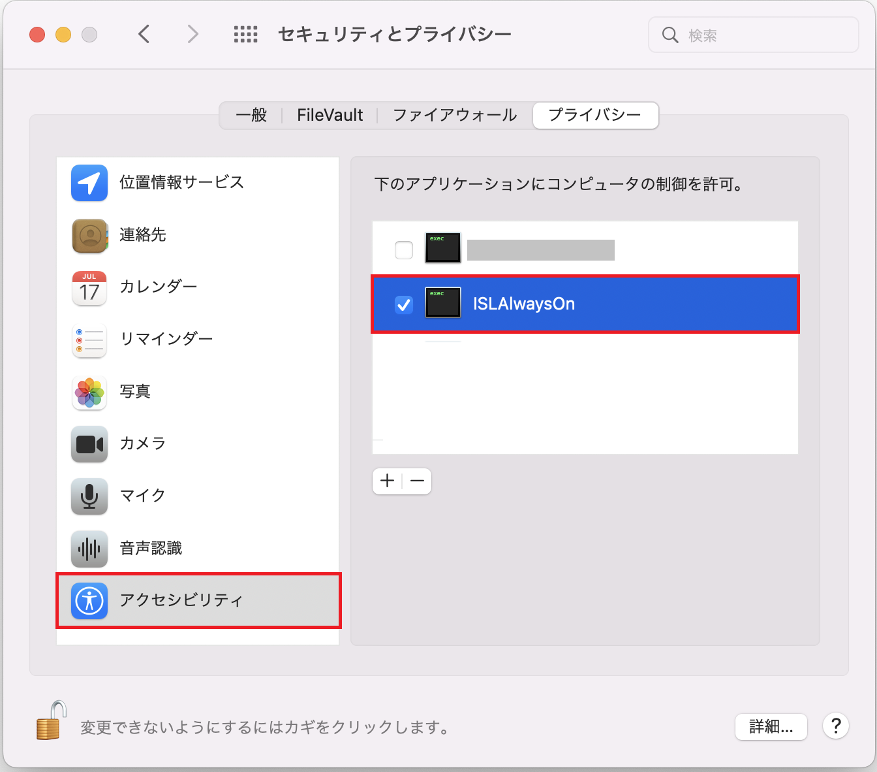Select 写真 in the privacy list

click(198, 392)
